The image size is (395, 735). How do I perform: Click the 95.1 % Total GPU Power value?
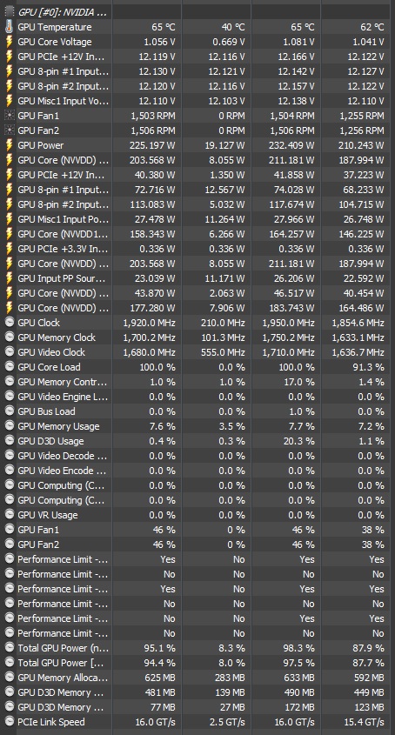pos(159,648)
